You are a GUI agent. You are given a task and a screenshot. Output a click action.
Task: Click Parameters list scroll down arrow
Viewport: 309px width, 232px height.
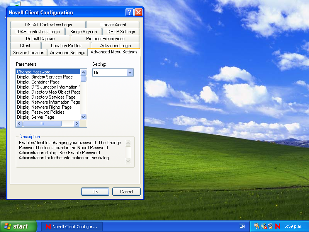83,117
